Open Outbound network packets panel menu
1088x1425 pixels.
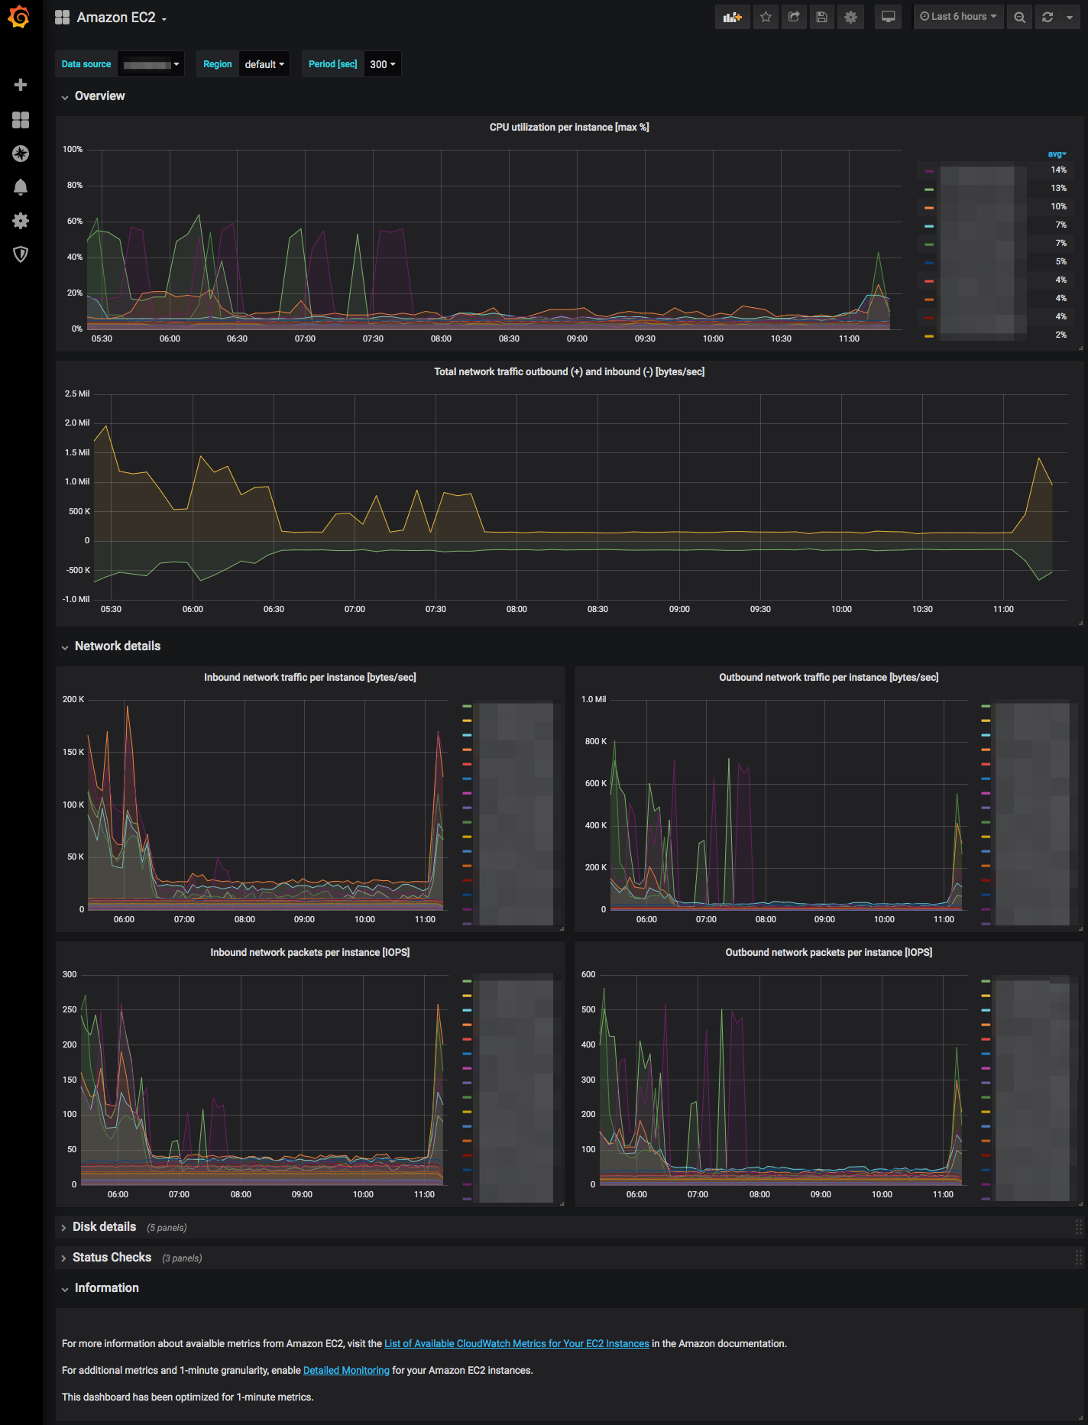coord(829,953)
